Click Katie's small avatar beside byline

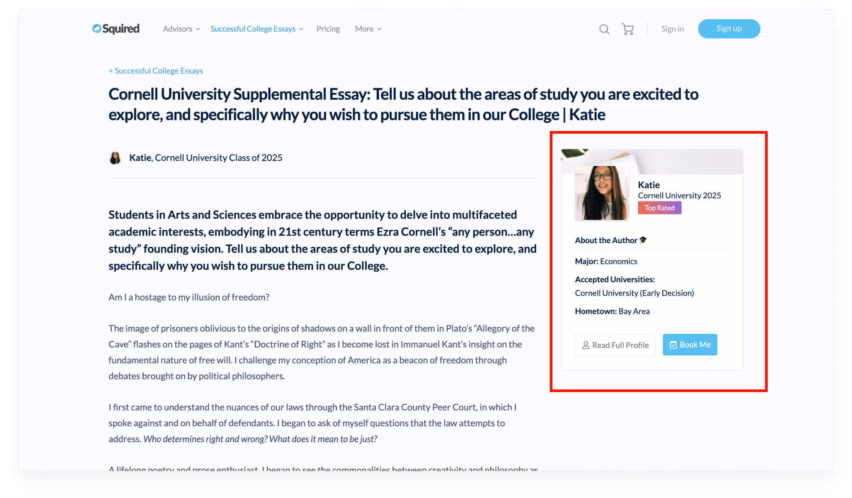[x=115, y=158]
